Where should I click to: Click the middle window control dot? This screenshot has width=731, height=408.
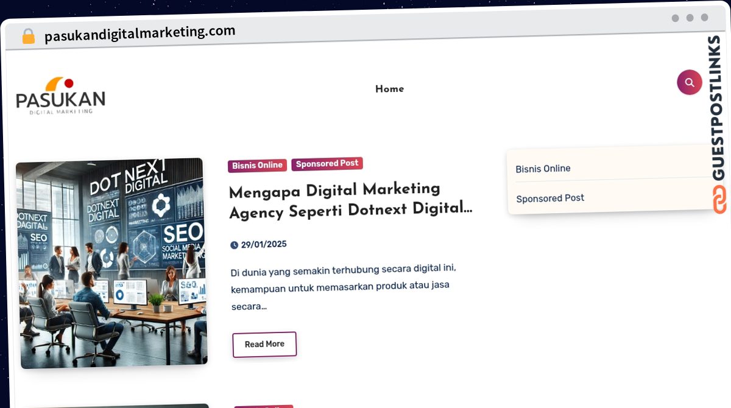click(690, 18)
